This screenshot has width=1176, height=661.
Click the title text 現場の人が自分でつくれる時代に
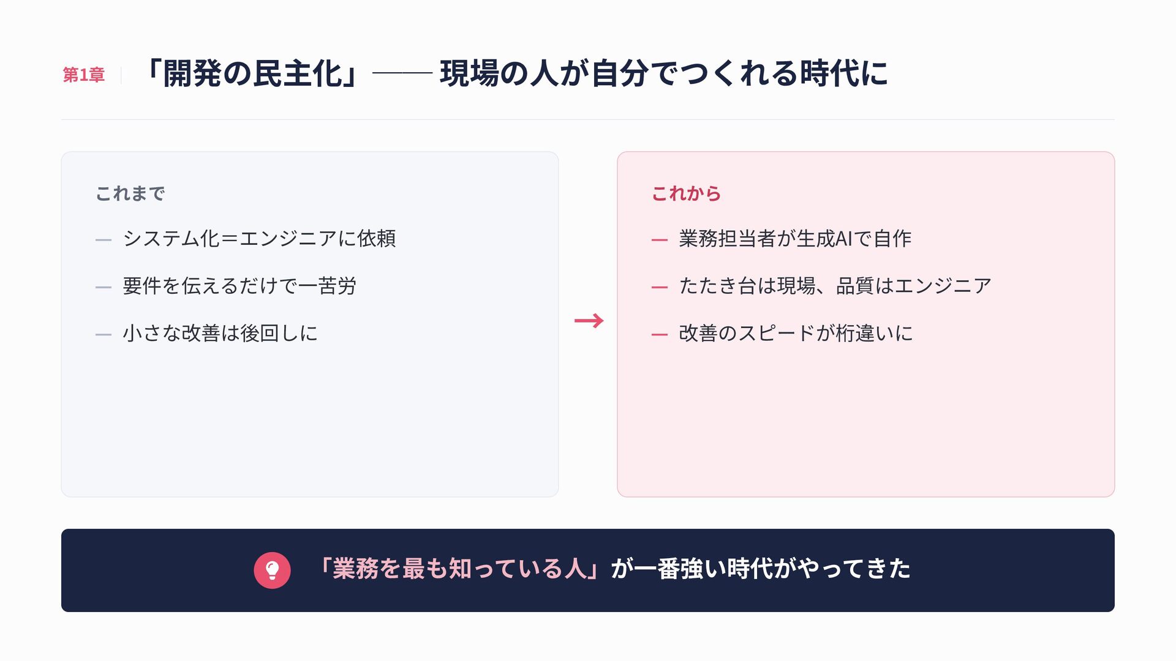[x=664, y=74]
